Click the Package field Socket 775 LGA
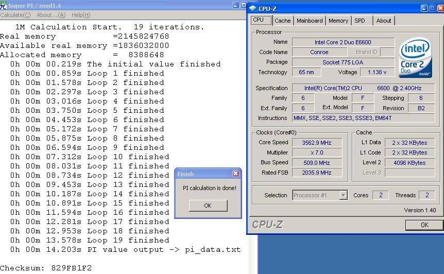Screen dimensions: 444x274 pyautogui.click(x=343, y=62)
